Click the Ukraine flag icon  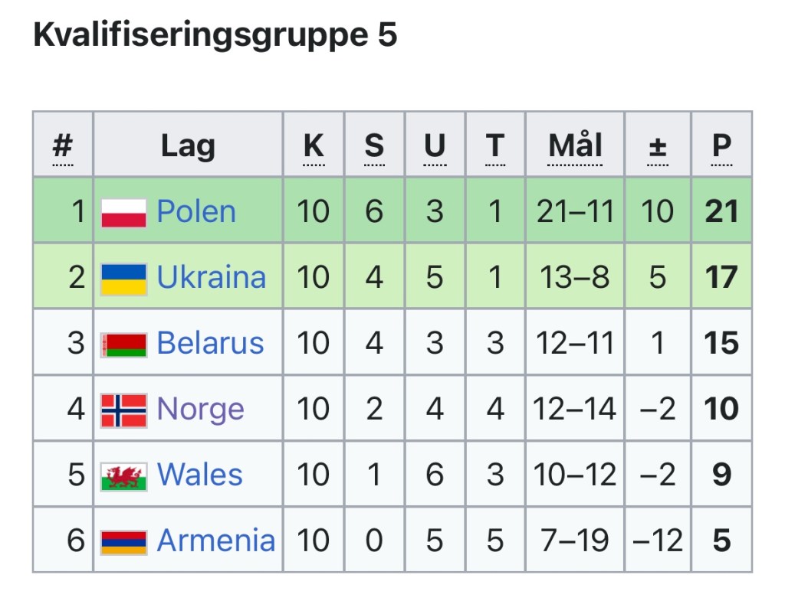123,278
